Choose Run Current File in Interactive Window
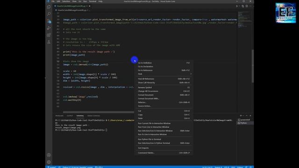The image size is (299, 168). click(164, 123)
